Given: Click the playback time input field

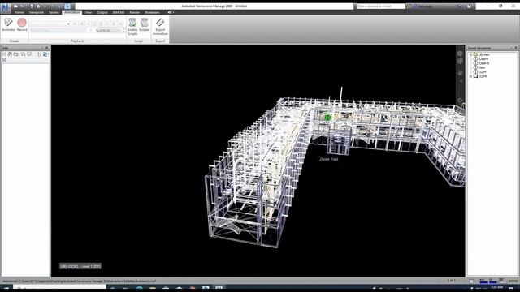Looking at the screenshot, I should [110, 31].
